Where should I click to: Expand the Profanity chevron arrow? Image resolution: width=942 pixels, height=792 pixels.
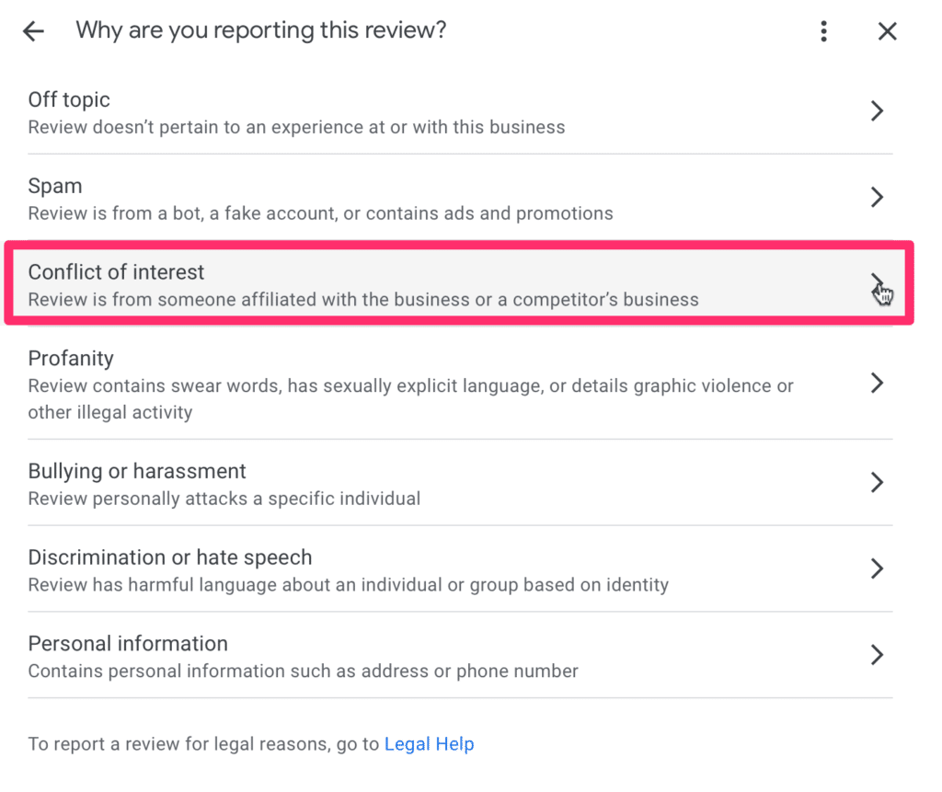click(877, 383)
